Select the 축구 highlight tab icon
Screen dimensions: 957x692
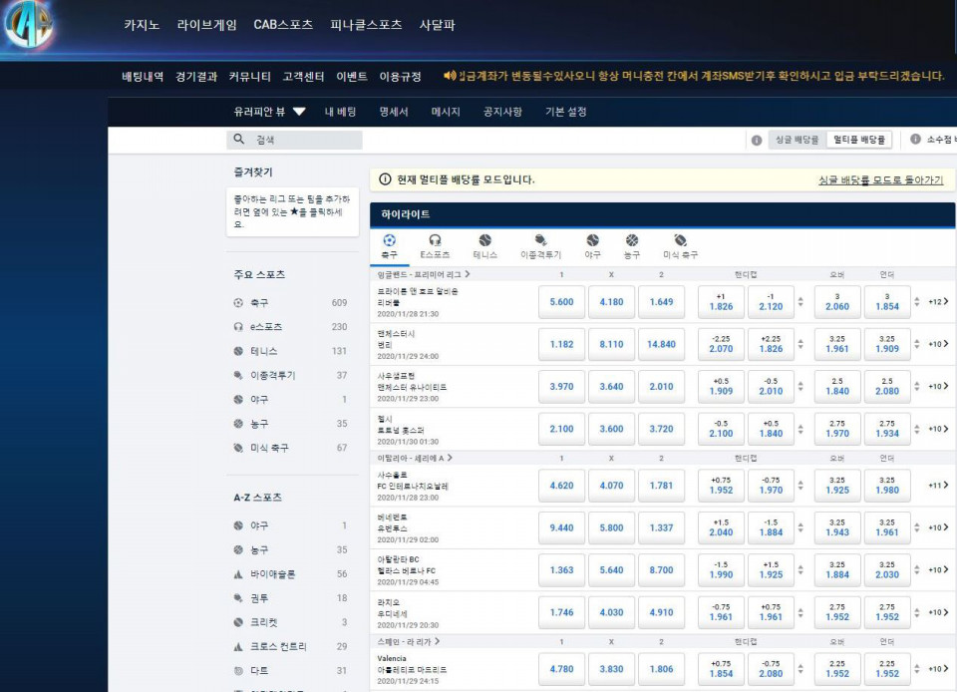point(389,240)
